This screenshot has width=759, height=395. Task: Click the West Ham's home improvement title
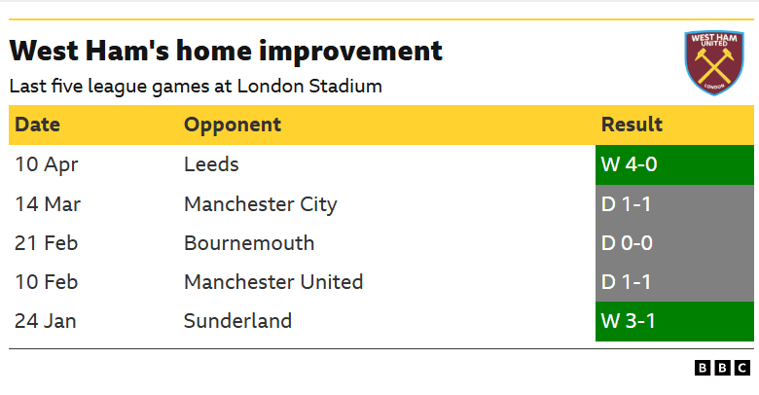pyautogui.click(x=226, y=51)
